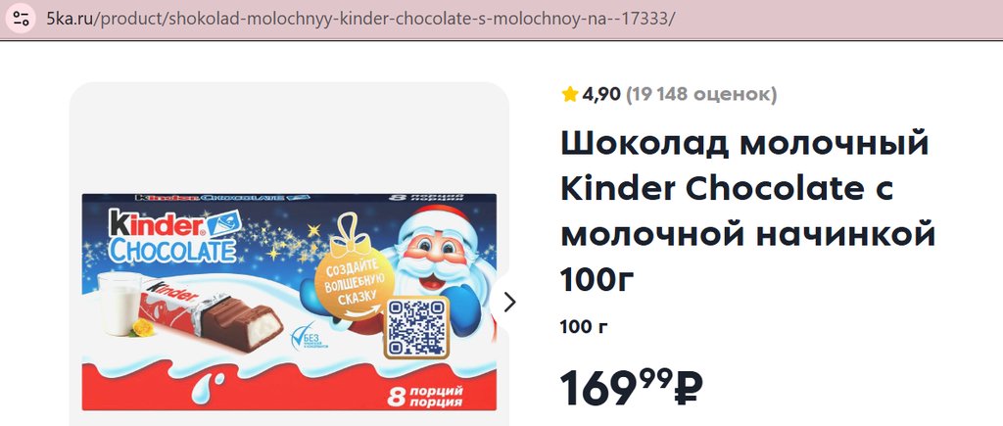Show next product image with arrow
The height and width of the screenshot is (426, 1003).
[509, 303]
